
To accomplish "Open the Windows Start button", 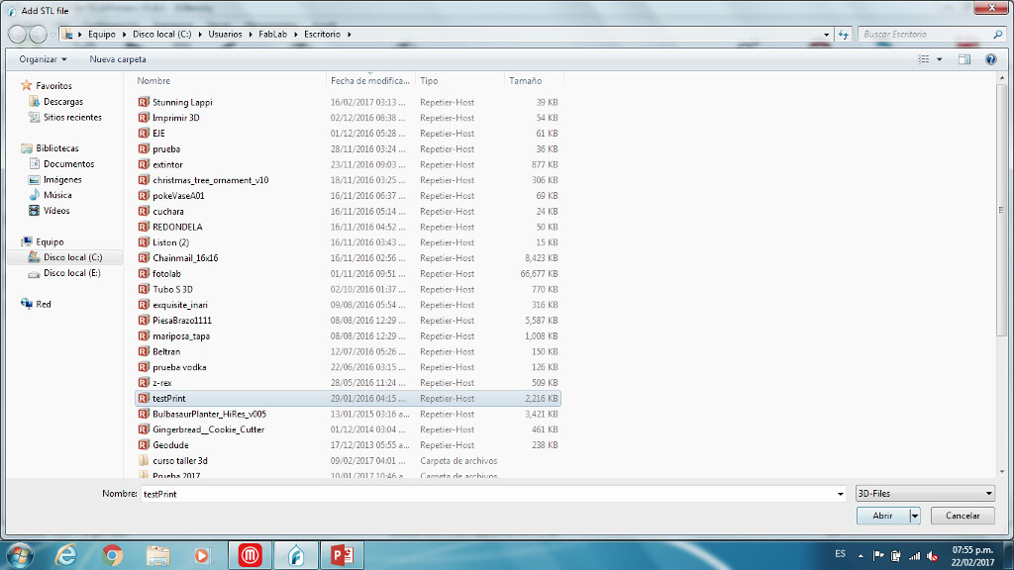I will [x=20, y=555].
